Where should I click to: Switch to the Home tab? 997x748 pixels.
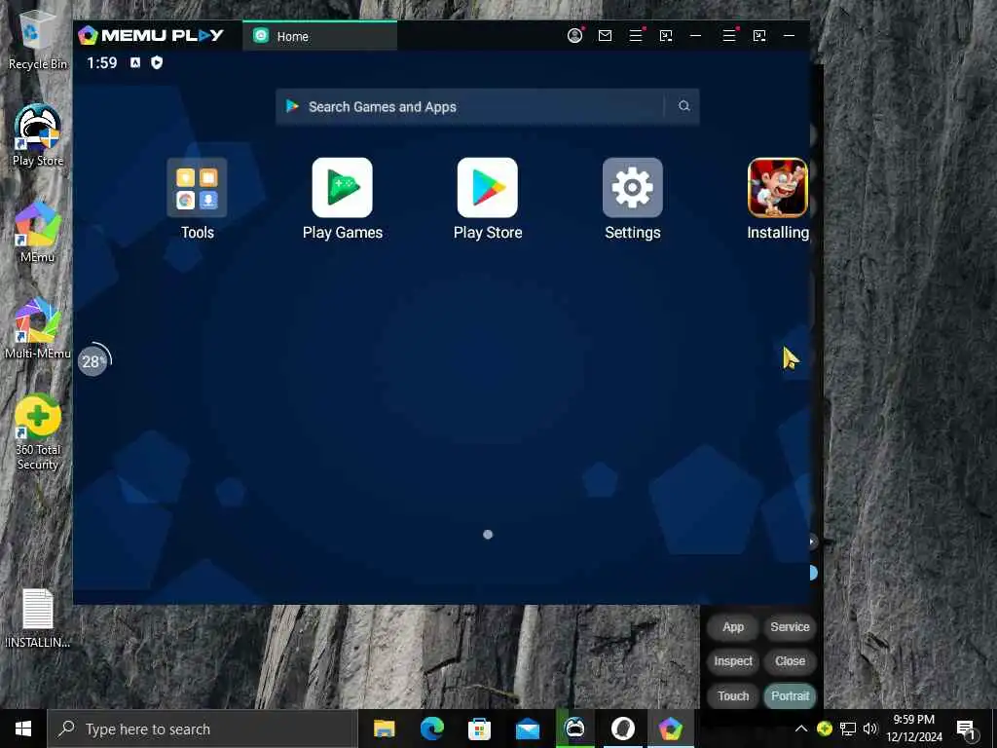point(319,36)
